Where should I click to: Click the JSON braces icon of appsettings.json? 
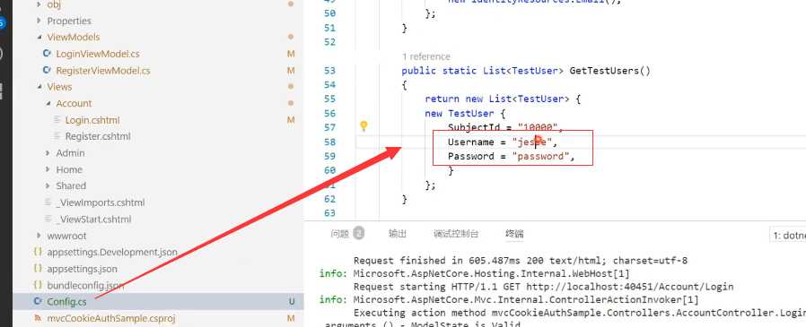pyautogui.click(x=38, y=269)
